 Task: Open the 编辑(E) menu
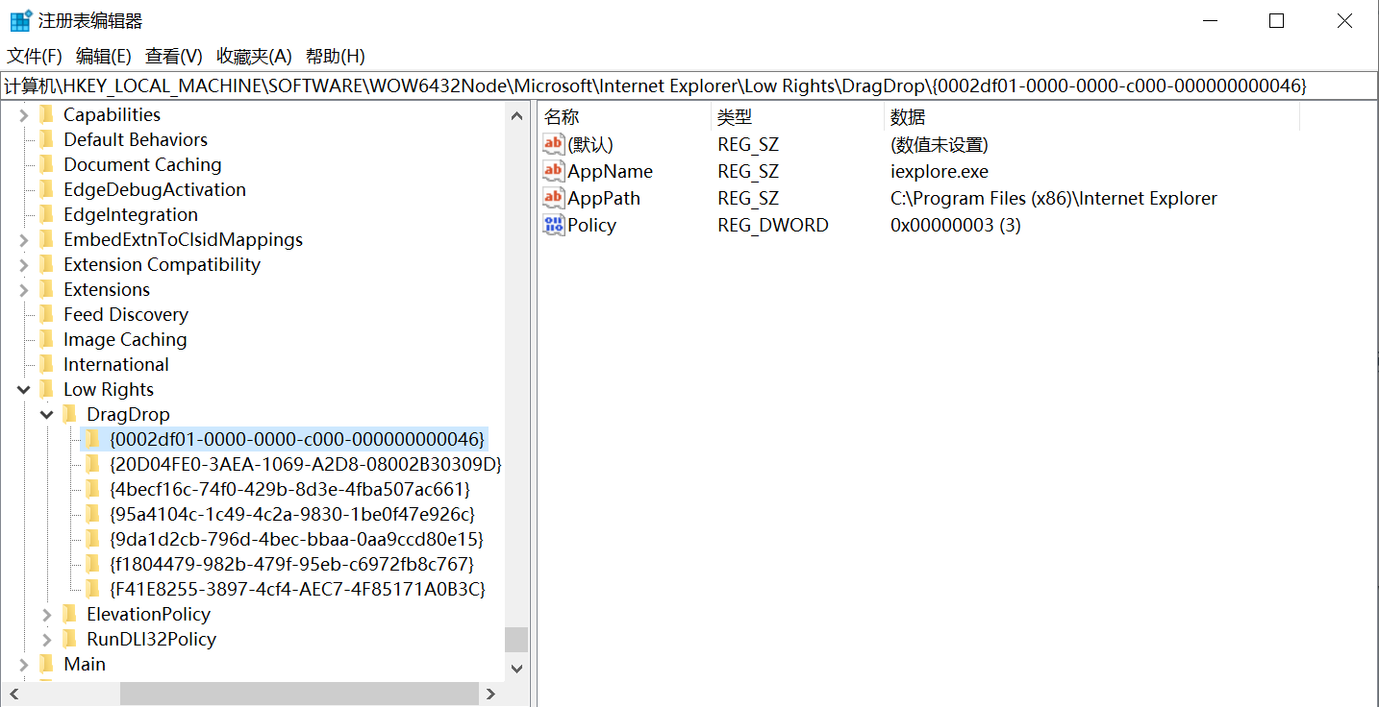point(104,56)
